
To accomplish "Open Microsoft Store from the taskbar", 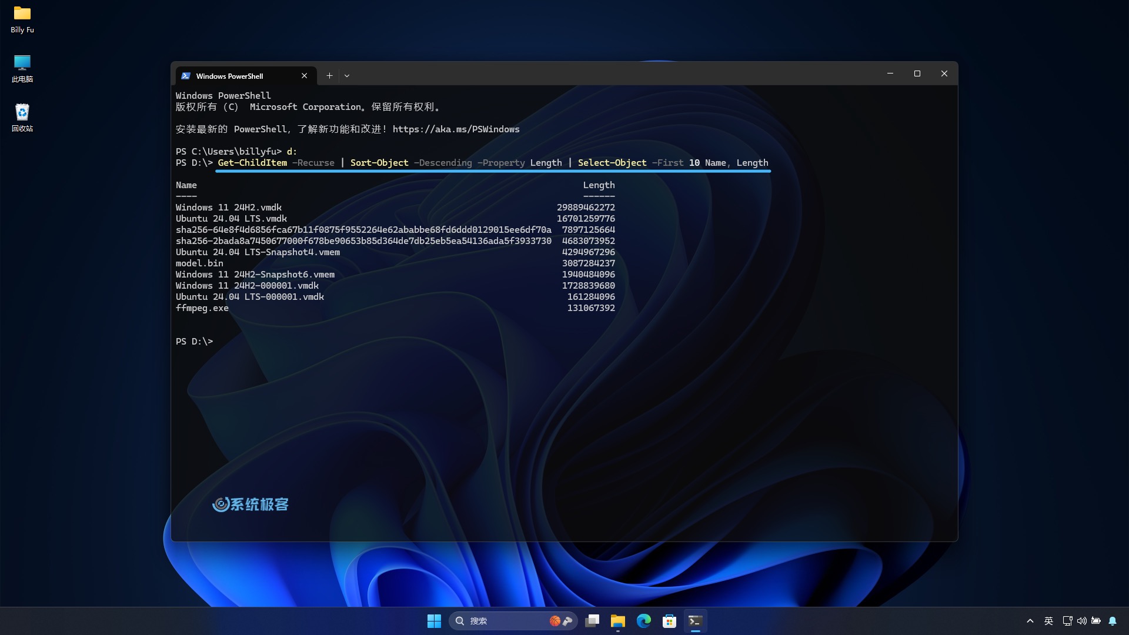I will point(670,621).
